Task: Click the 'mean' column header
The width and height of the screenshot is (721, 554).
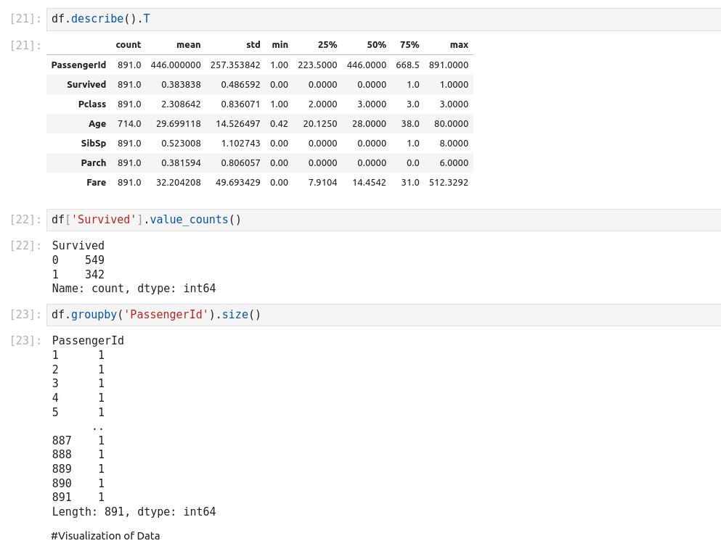Action: (188, 45)
